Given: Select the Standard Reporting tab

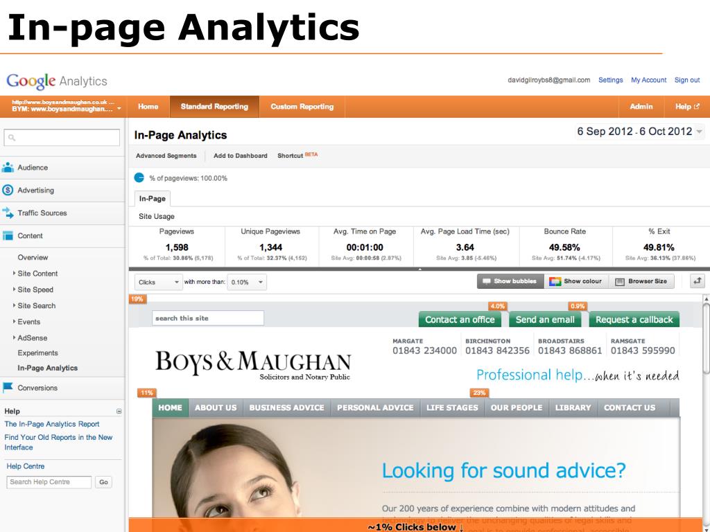Looking at the screenshot, I should pos(215,107).
